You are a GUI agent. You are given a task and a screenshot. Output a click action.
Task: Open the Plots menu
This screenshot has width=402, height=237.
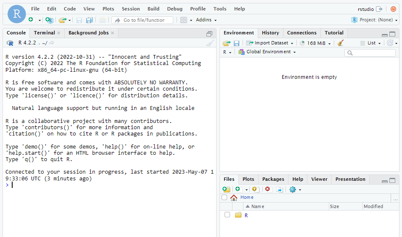tap(108, 9)
